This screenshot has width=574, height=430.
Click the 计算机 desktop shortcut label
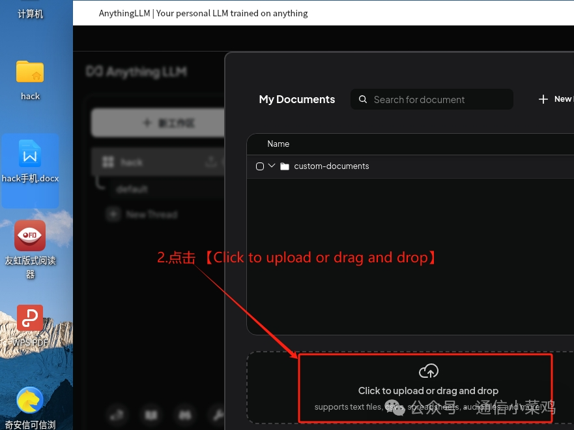point(31,14)
